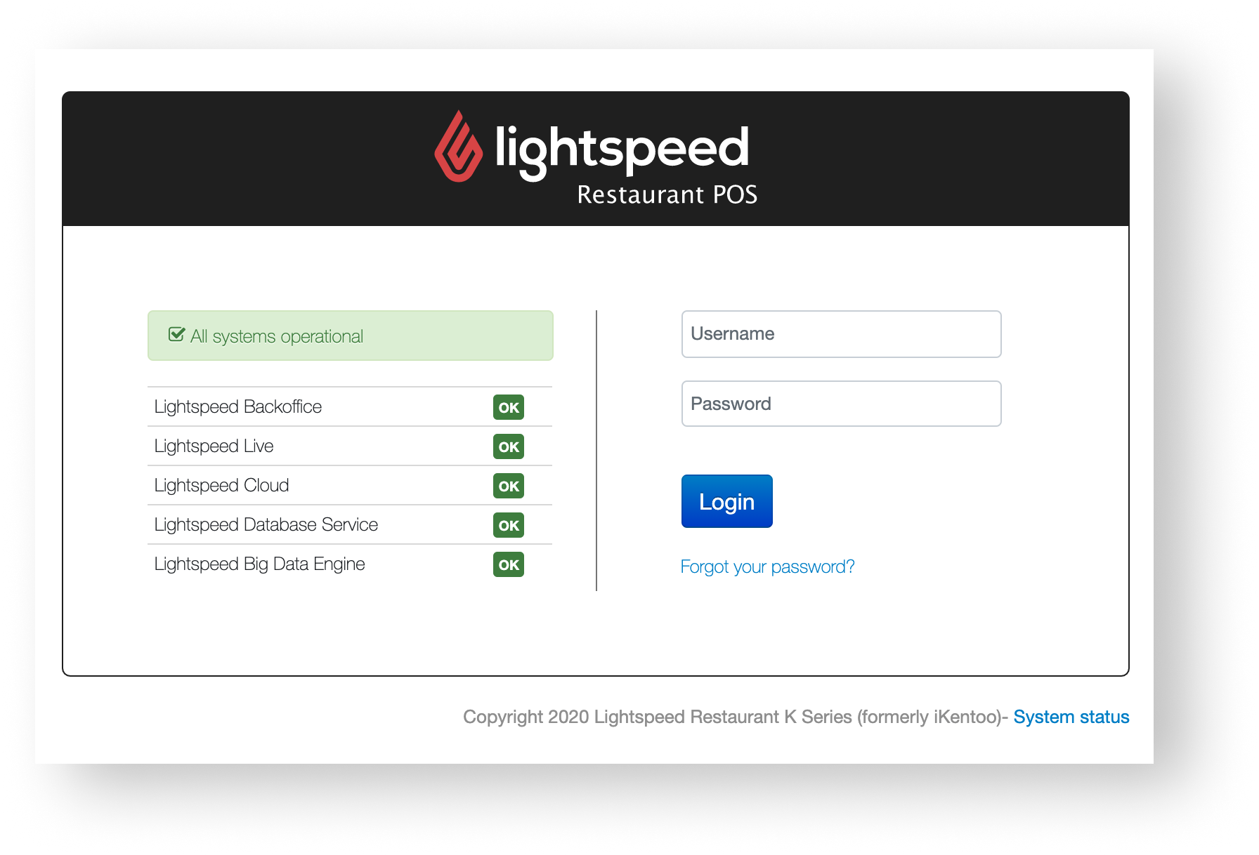Focus the Username input field
Image resolution: width=1259 pixels, height=855 pixels.
point(841,334)
